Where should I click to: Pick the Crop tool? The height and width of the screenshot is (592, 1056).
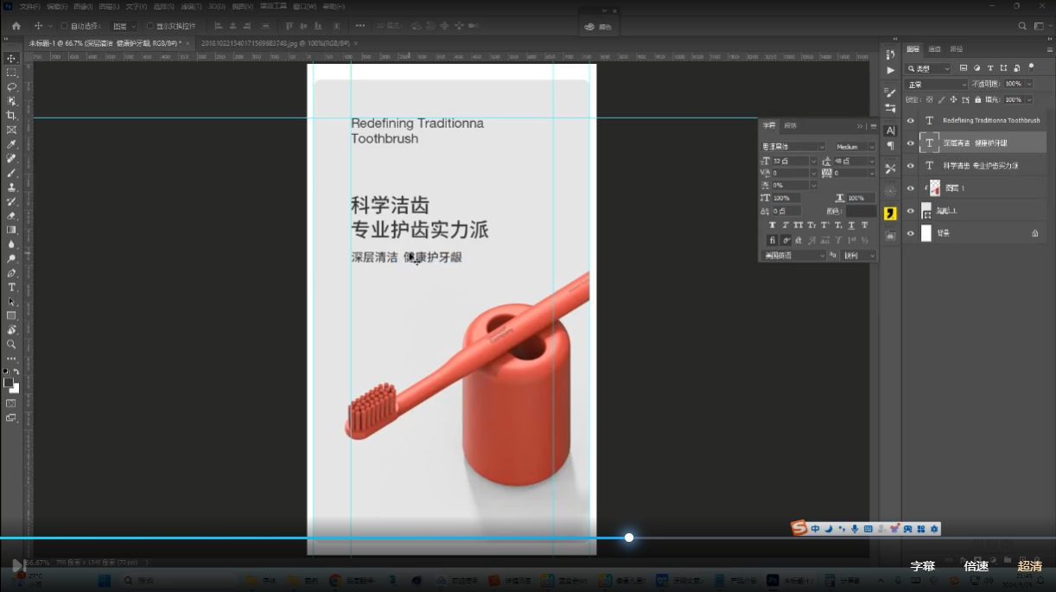(x=11, y=115)
